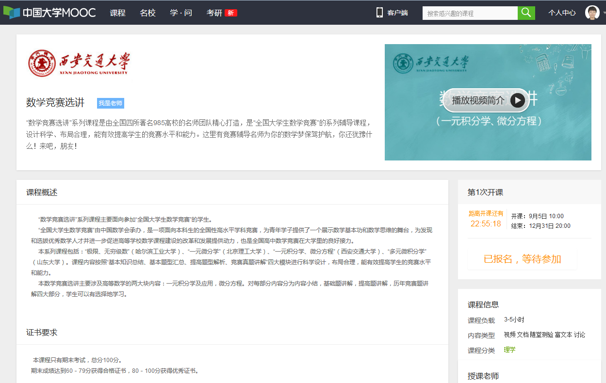
Task: Click the 距离开课还有 label
Action: [486, 214]
